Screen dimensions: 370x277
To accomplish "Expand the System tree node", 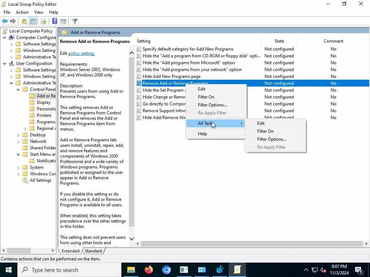I will click(x=18, y=167).
